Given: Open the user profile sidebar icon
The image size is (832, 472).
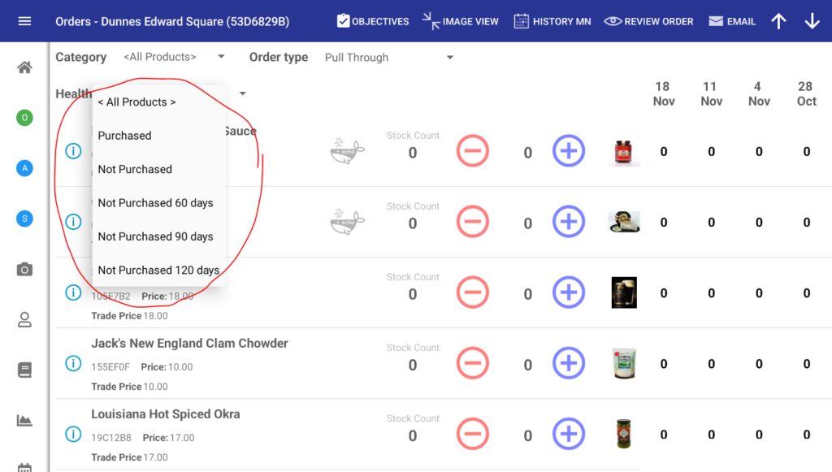Looking at the screenshot, I should 24,319.
